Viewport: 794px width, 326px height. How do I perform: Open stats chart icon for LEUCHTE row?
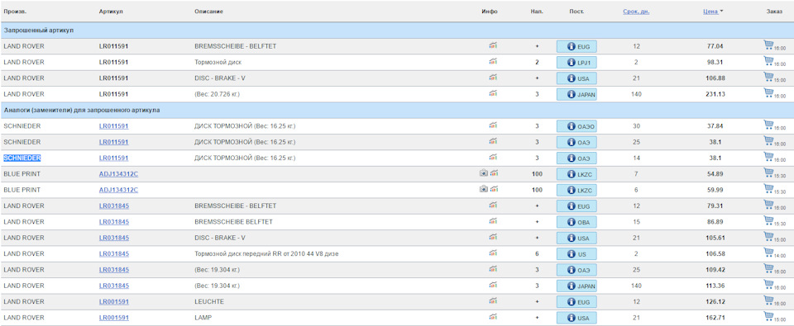coord(493,301)
